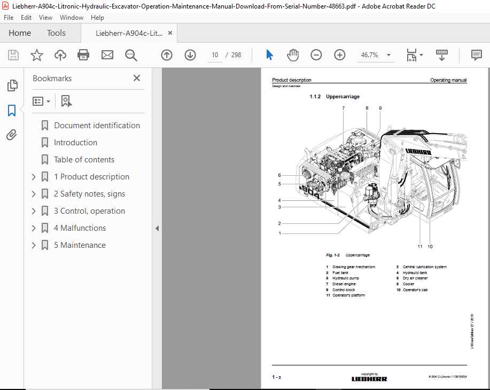The image size is (490, 390).
Task: Expand the 4 Malfunctions bookmark
Action: [34, 228]
